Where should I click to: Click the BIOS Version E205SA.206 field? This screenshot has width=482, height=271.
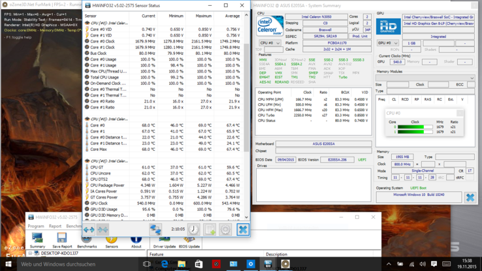coord(337,160)
